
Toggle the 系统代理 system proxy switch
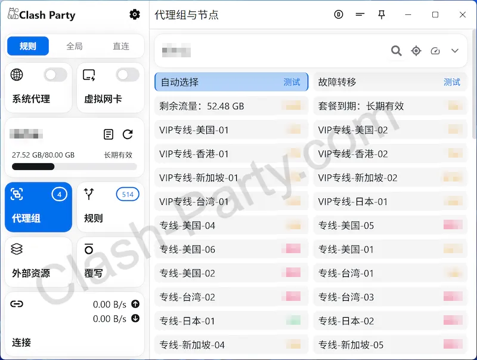[x=55, y=75]
